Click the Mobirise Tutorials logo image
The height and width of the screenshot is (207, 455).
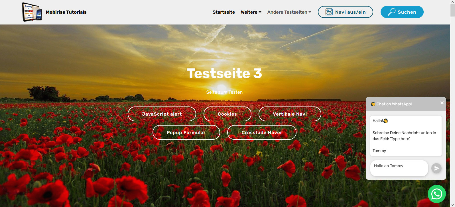(x=32, y=12)
